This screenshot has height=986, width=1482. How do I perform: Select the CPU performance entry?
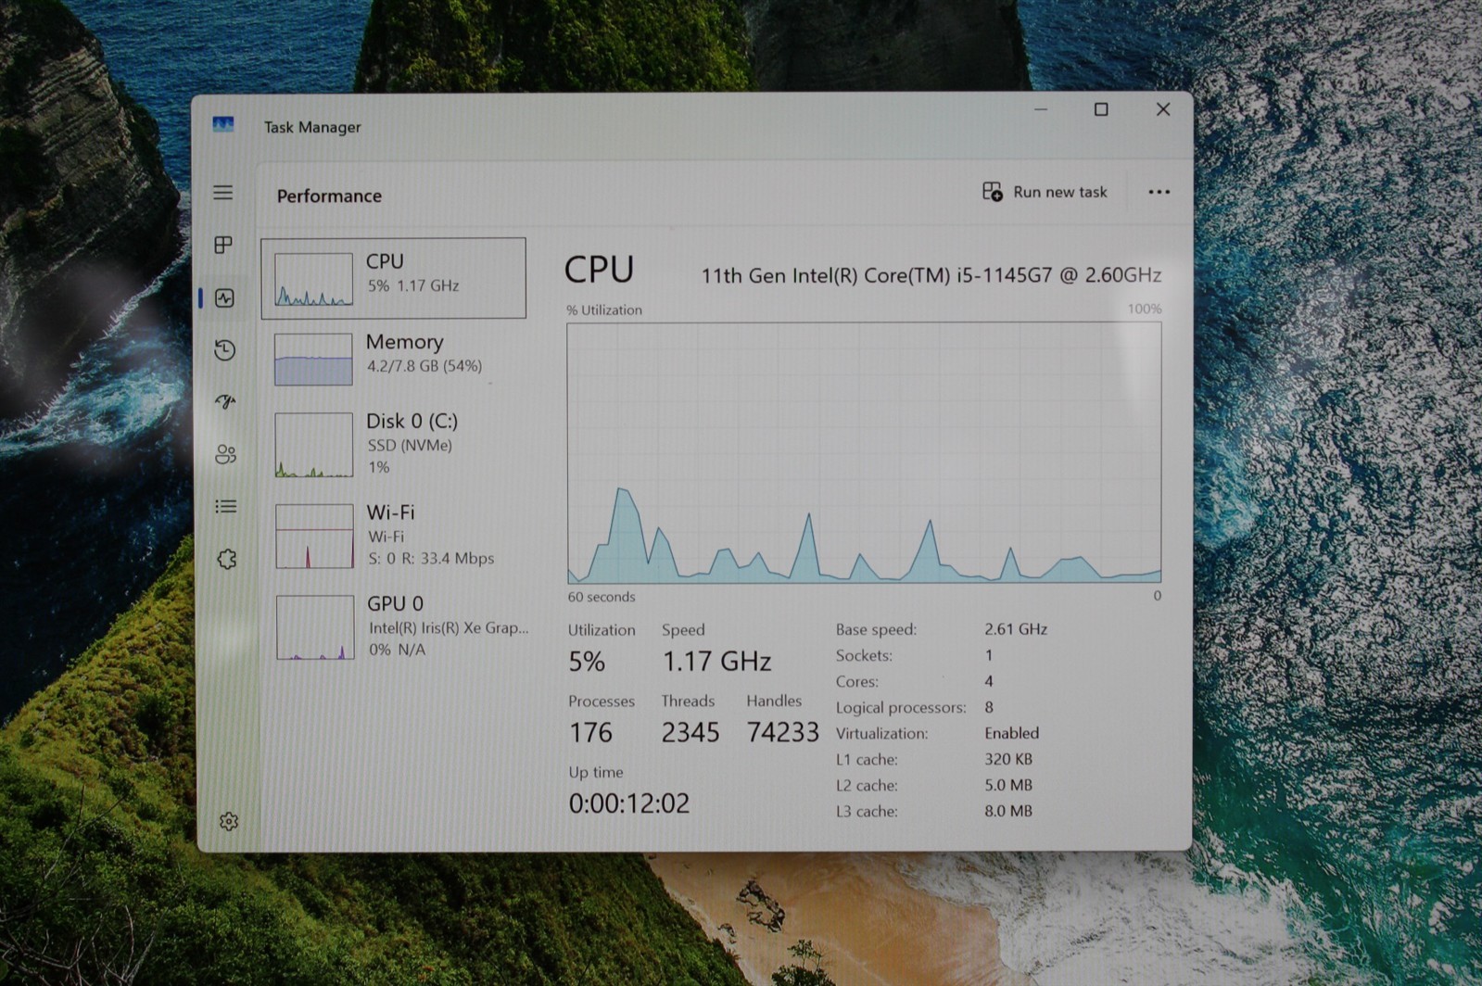pos(394,278)
